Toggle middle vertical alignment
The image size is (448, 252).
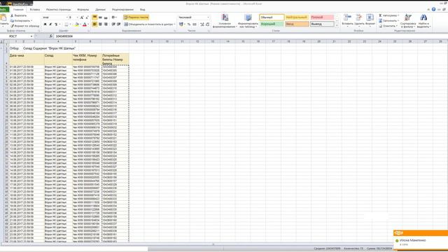tap(100, 17)
